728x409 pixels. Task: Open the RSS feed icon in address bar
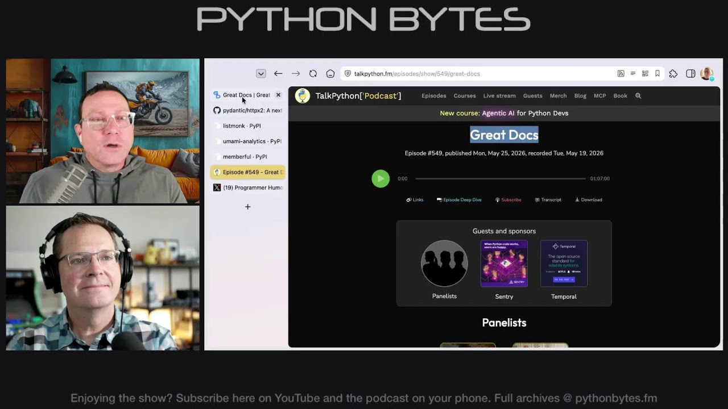(621, 73)
